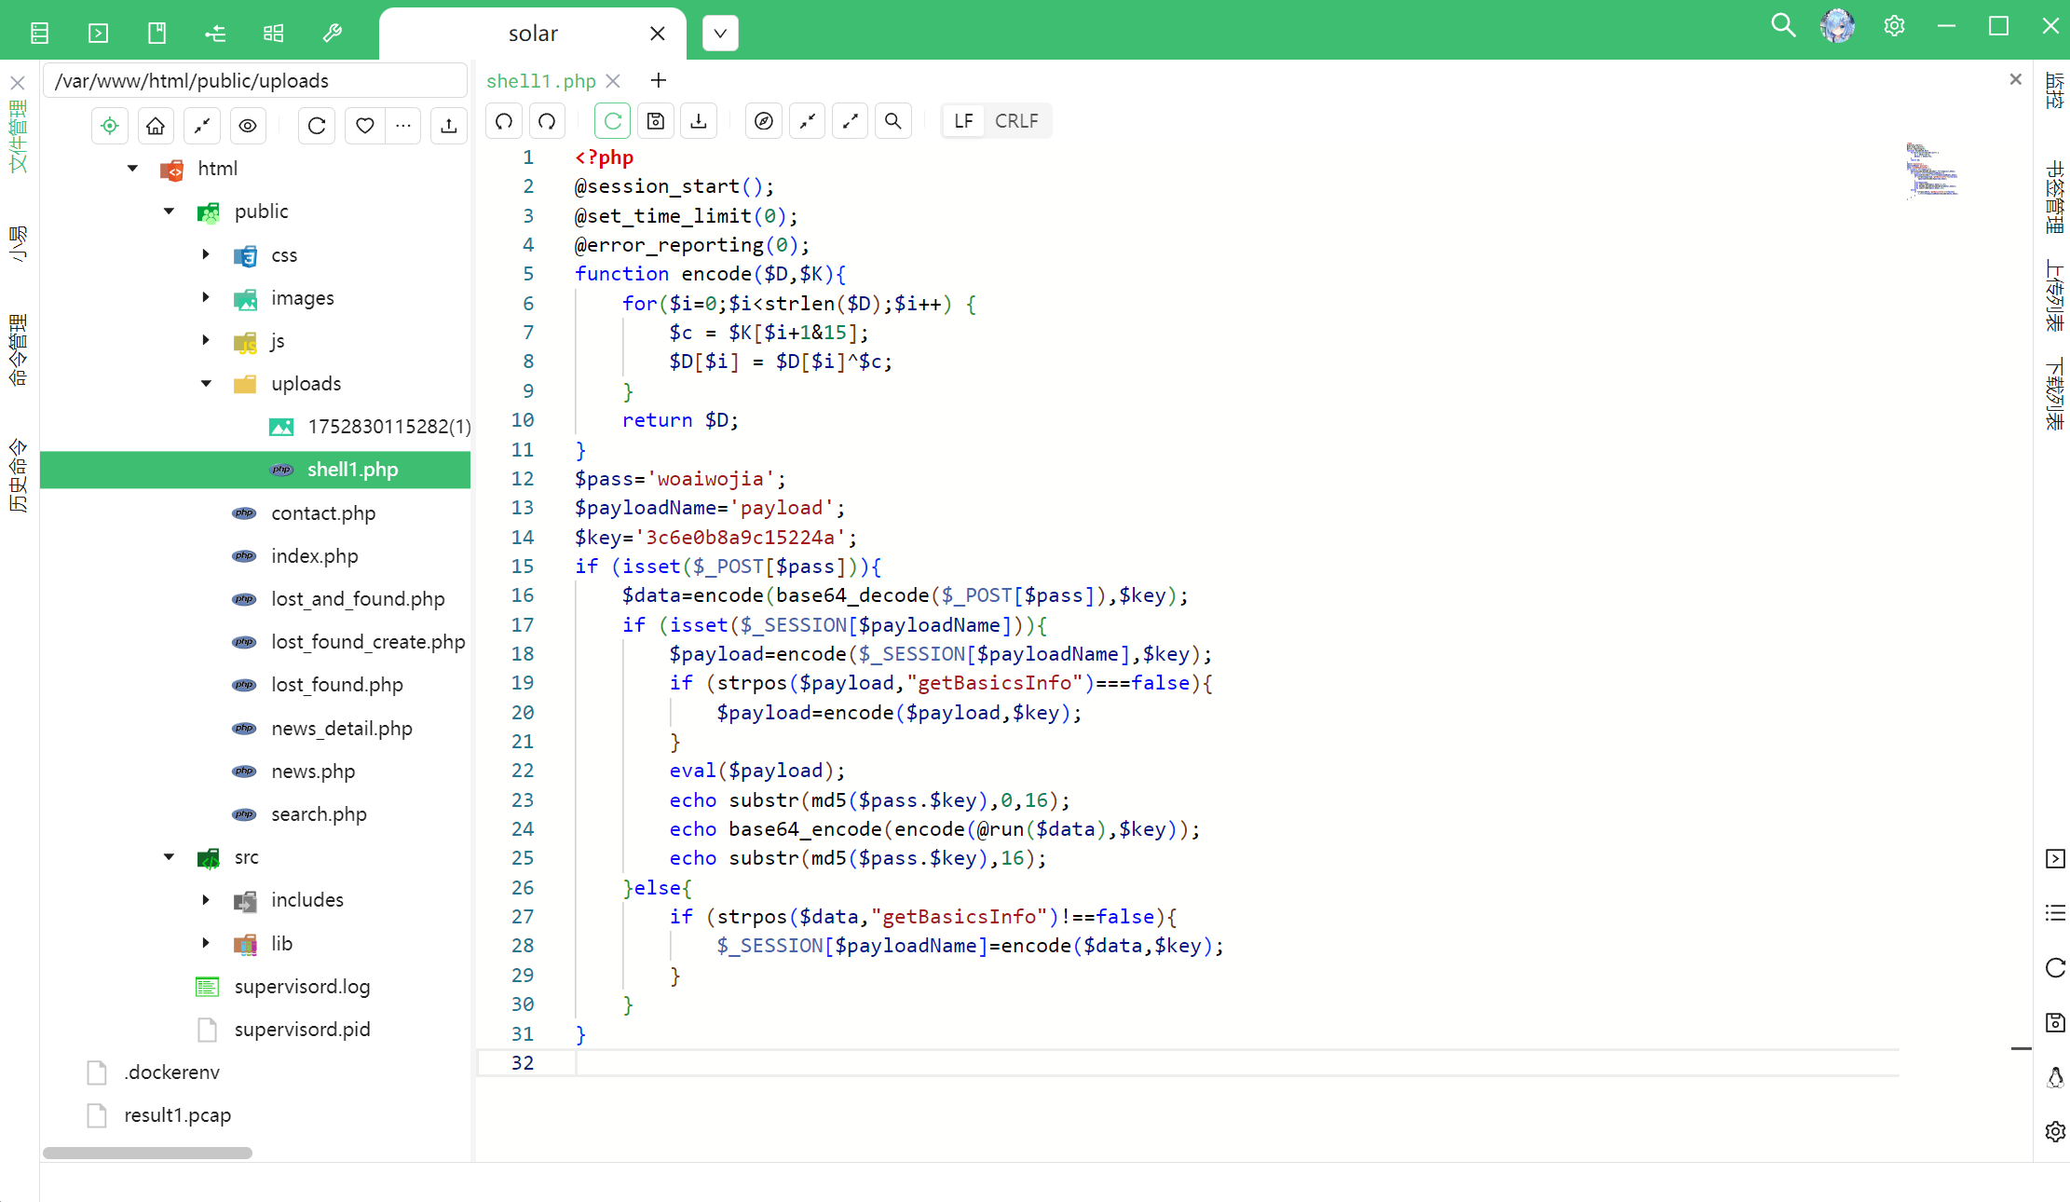
Task: Click the path field /var/www/html/public/uploads
Action: point(255,81)
